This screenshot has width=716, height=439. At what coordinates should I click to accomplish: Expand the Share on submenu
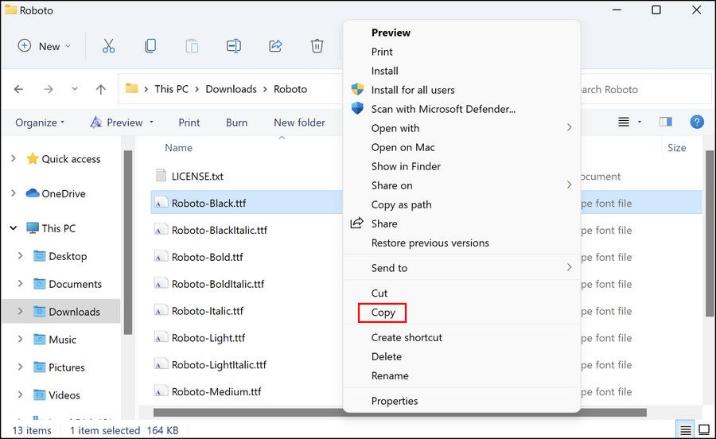pos(569,185)
